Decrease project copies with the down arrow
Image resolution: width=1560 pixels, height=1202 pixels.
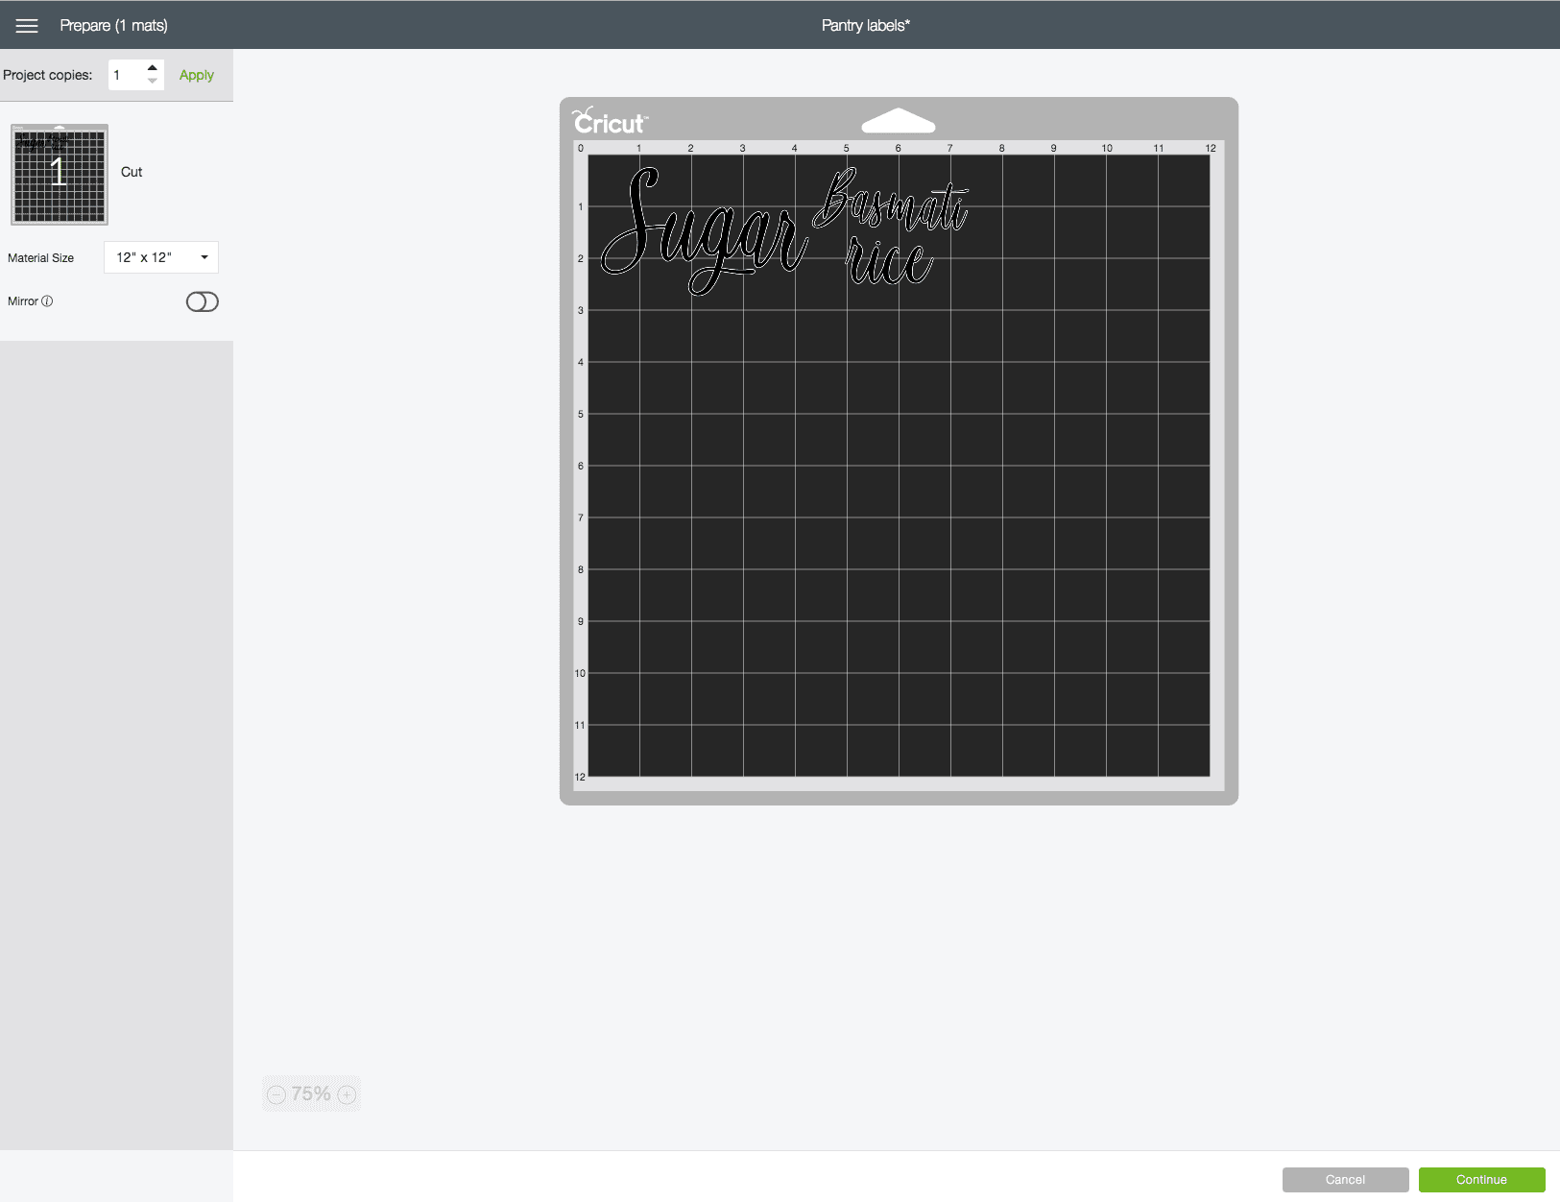click(152, 82)
